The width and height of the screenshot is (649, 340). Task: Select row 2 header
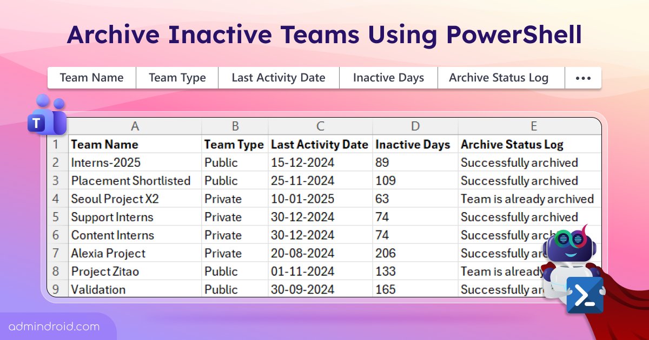[56, 162]
